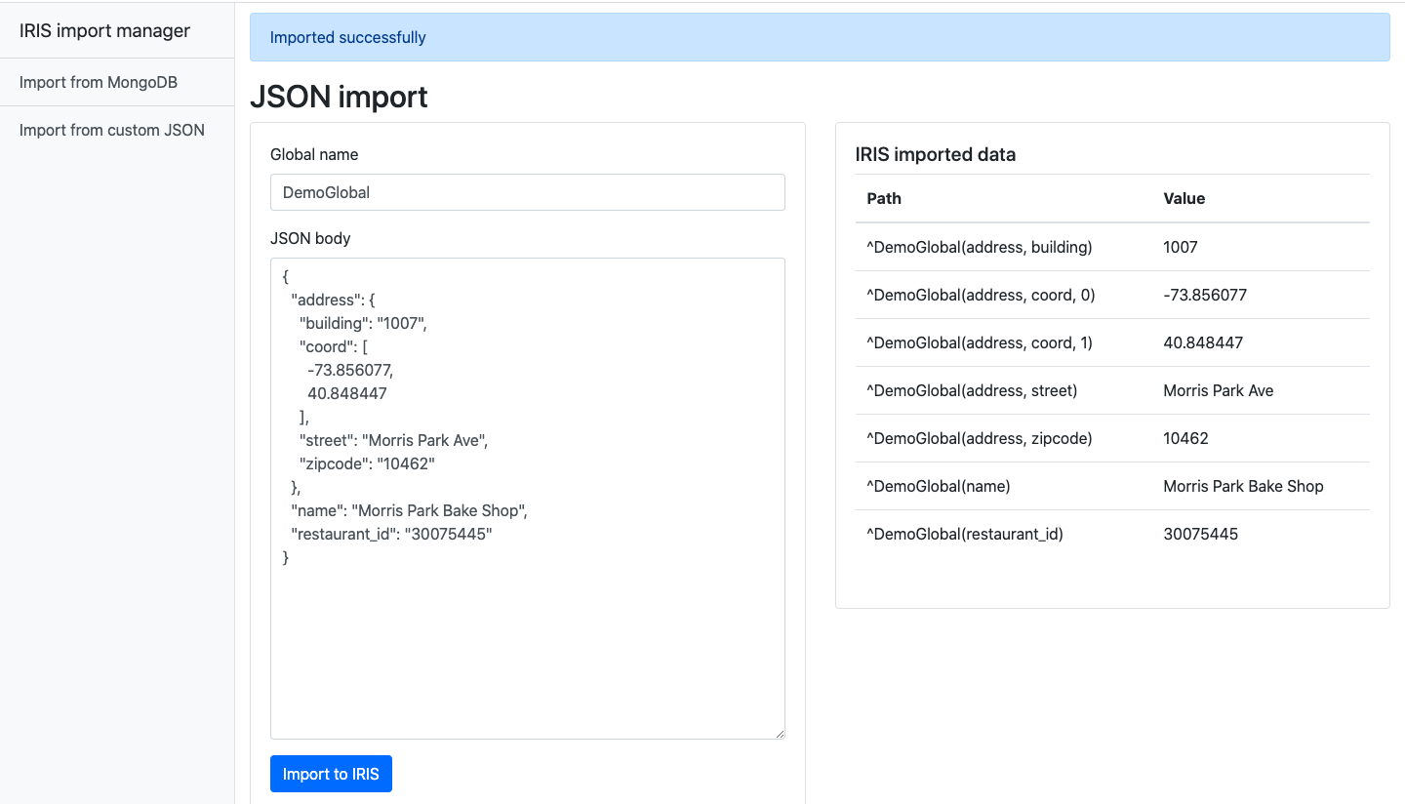Click the Global name label

pos(314,154)
